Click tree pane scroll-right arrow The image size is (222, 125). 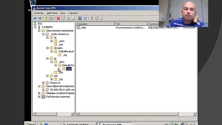pos(72,114)
